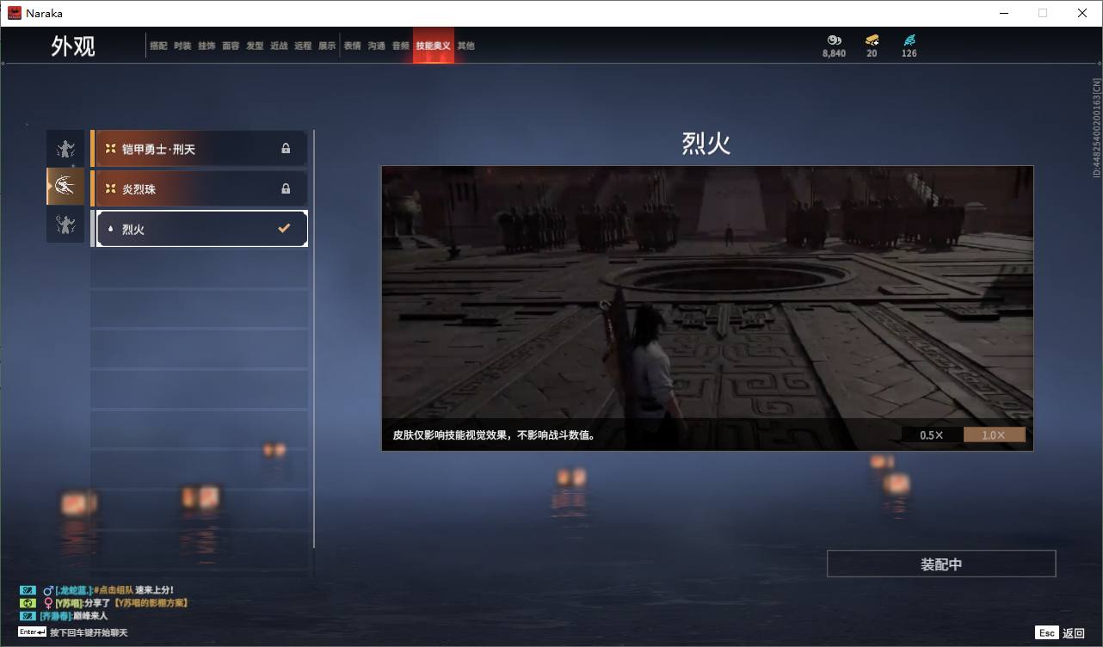
Task: Click the male symbol in 龙蛇蓝 chat line
Action: [48, 590]
